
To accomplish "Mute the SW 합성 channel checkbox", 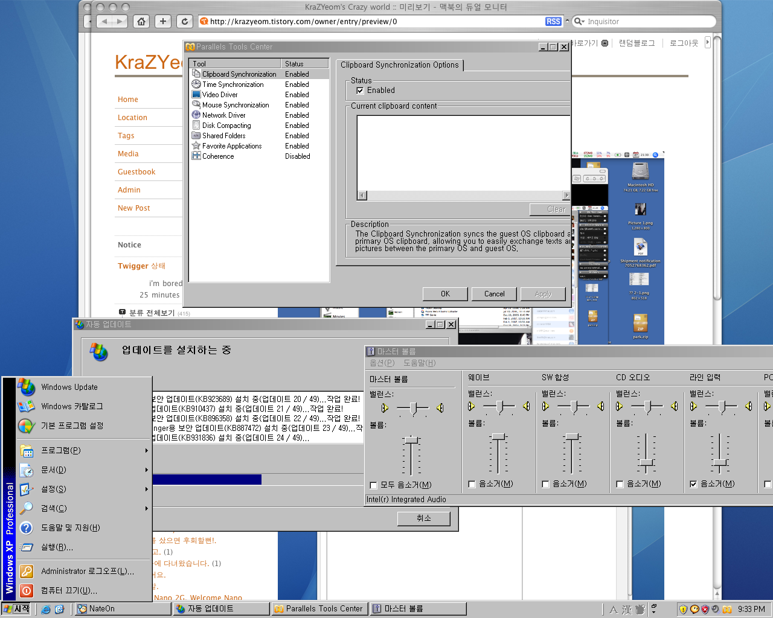I will (x=545, y=484).
